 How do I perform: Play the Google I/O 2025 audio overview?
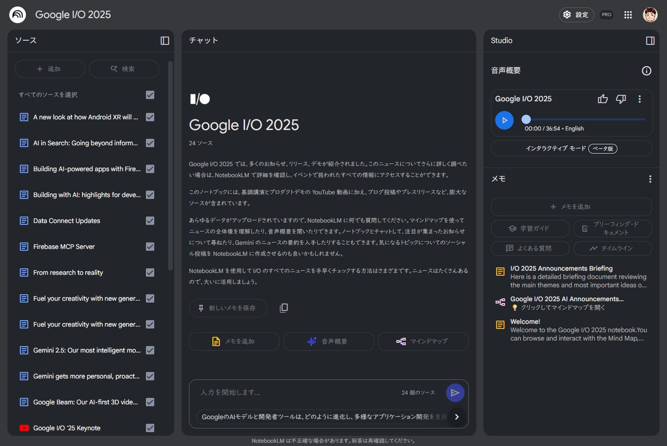[x=504, y=120]
